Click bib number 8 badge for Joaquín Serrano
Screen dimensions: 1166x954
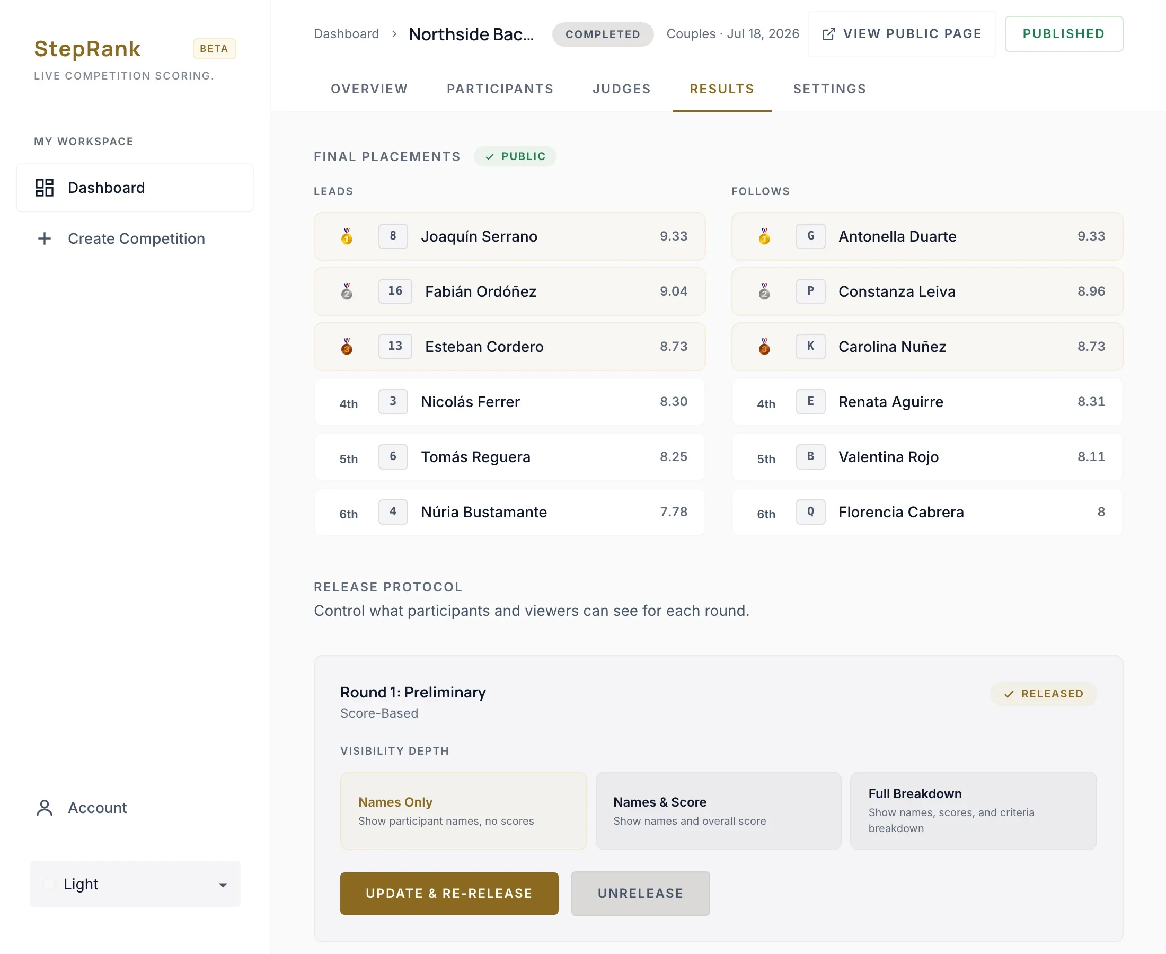[393, 236]
